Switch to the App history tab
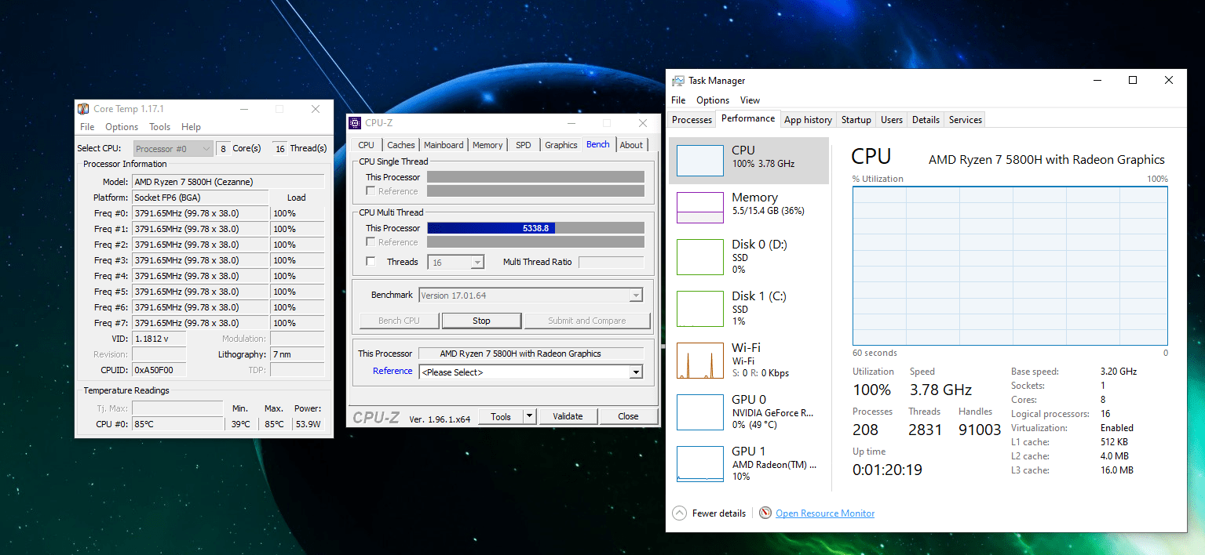1205x555 pixels. point(808,120)
